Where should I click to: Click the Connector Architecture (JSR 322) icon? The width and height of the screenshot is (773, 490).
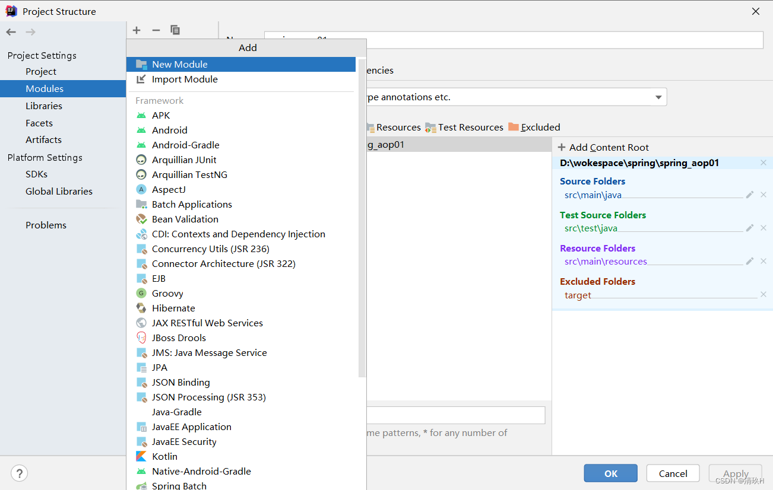coord(141,263)
